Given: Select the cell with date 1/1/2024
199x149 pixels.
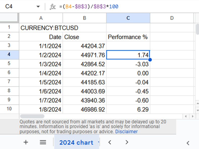Looking at the screenshot, I should [41, 46].
